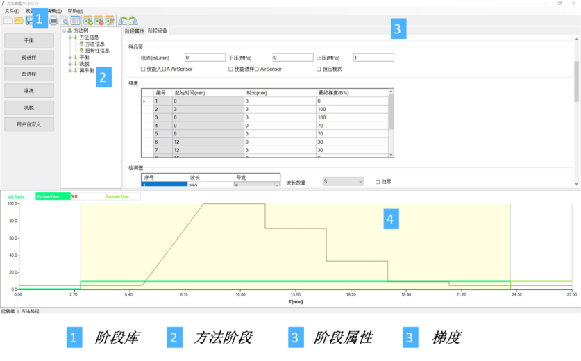
Task: Click the open folder toolbar icon
Action: click(19, 21)
